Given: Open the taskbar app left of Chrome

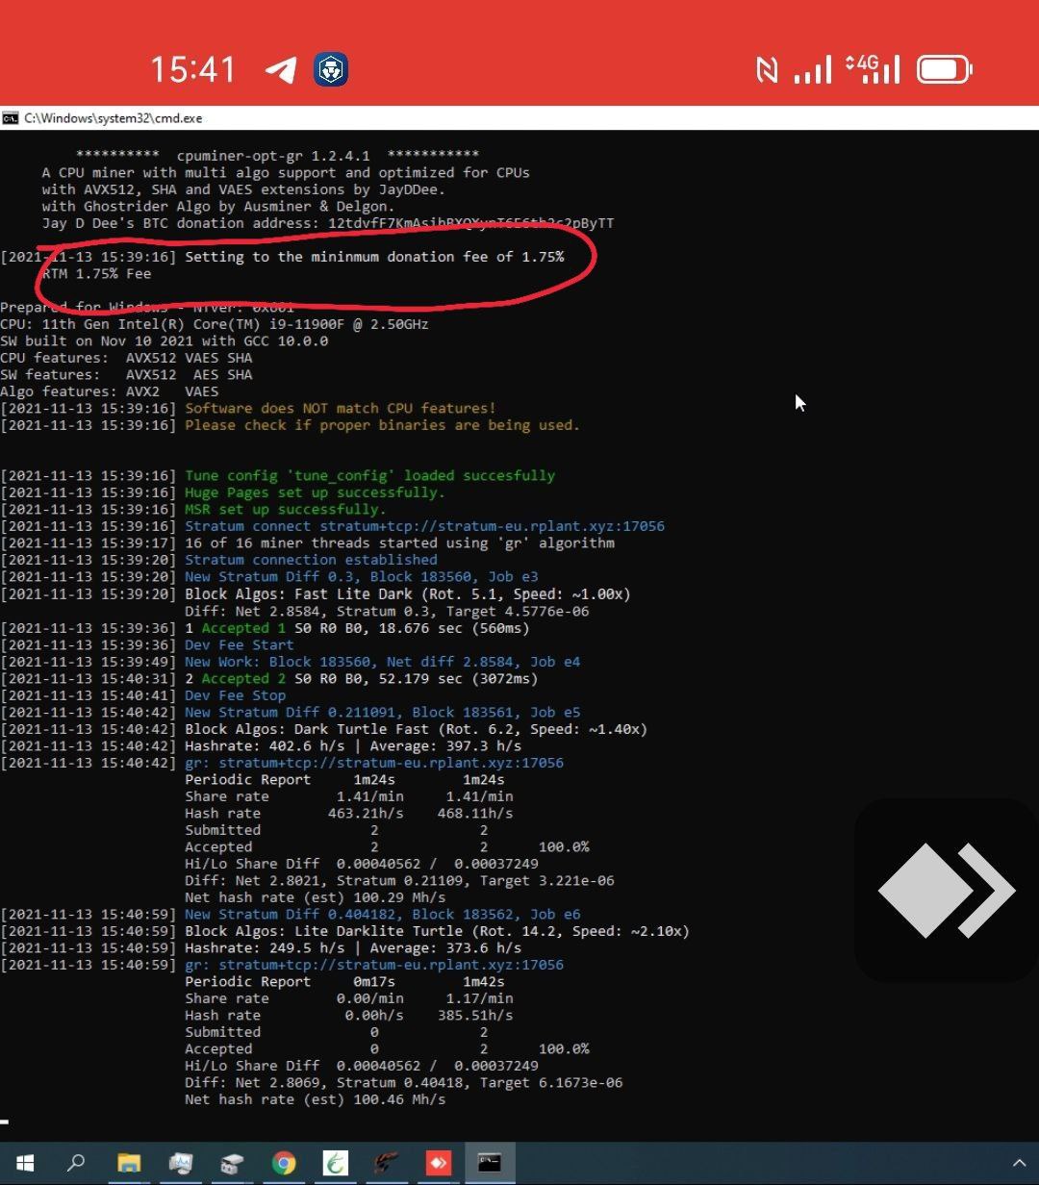Looking at the screenshot, I should pos(231,1163).
